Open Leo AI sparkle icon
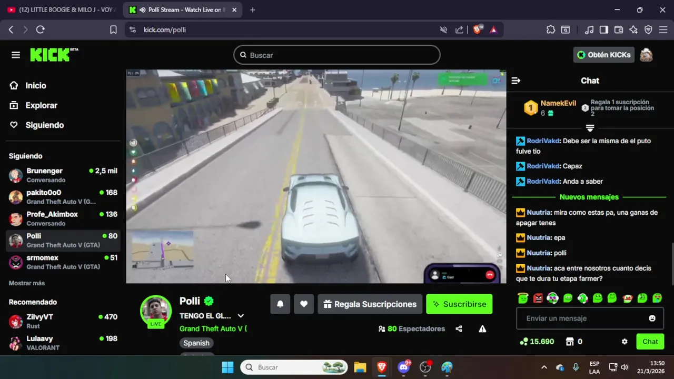Image resolution: width=674 pixels, height=379 pixels. click(633, 30)
